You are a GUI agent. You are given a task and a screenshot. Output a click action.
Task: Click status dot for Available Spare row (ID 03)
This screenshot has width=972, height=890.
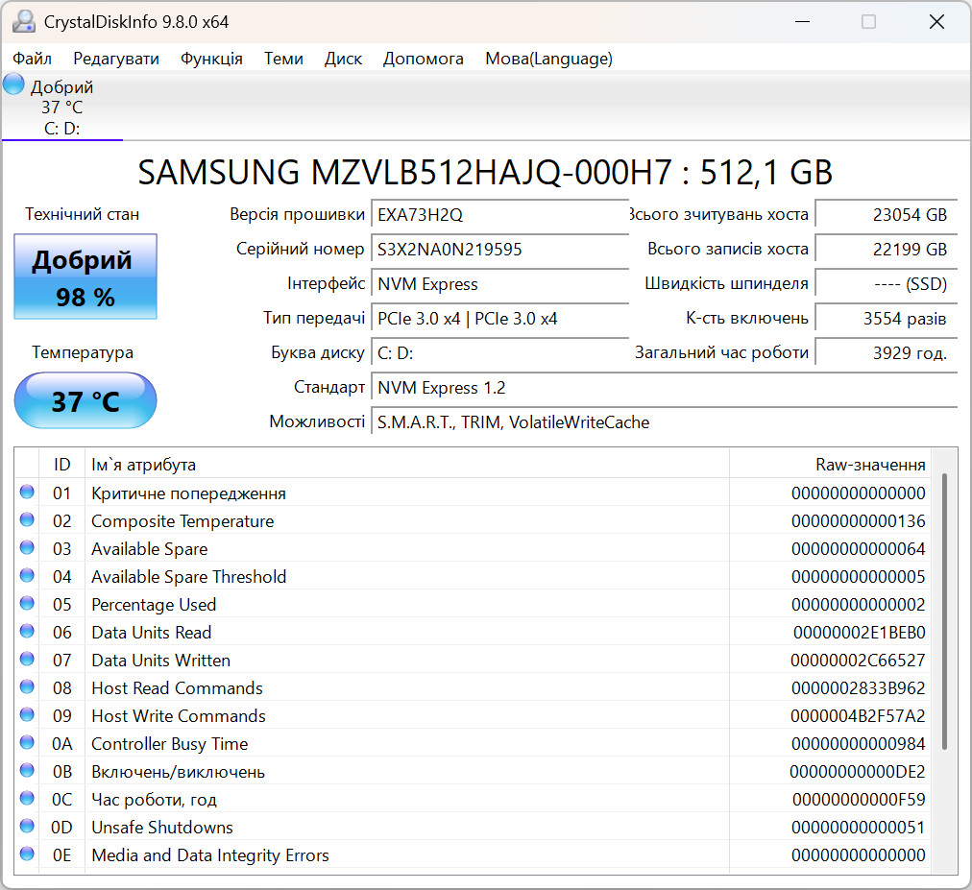tap(27, 548)
